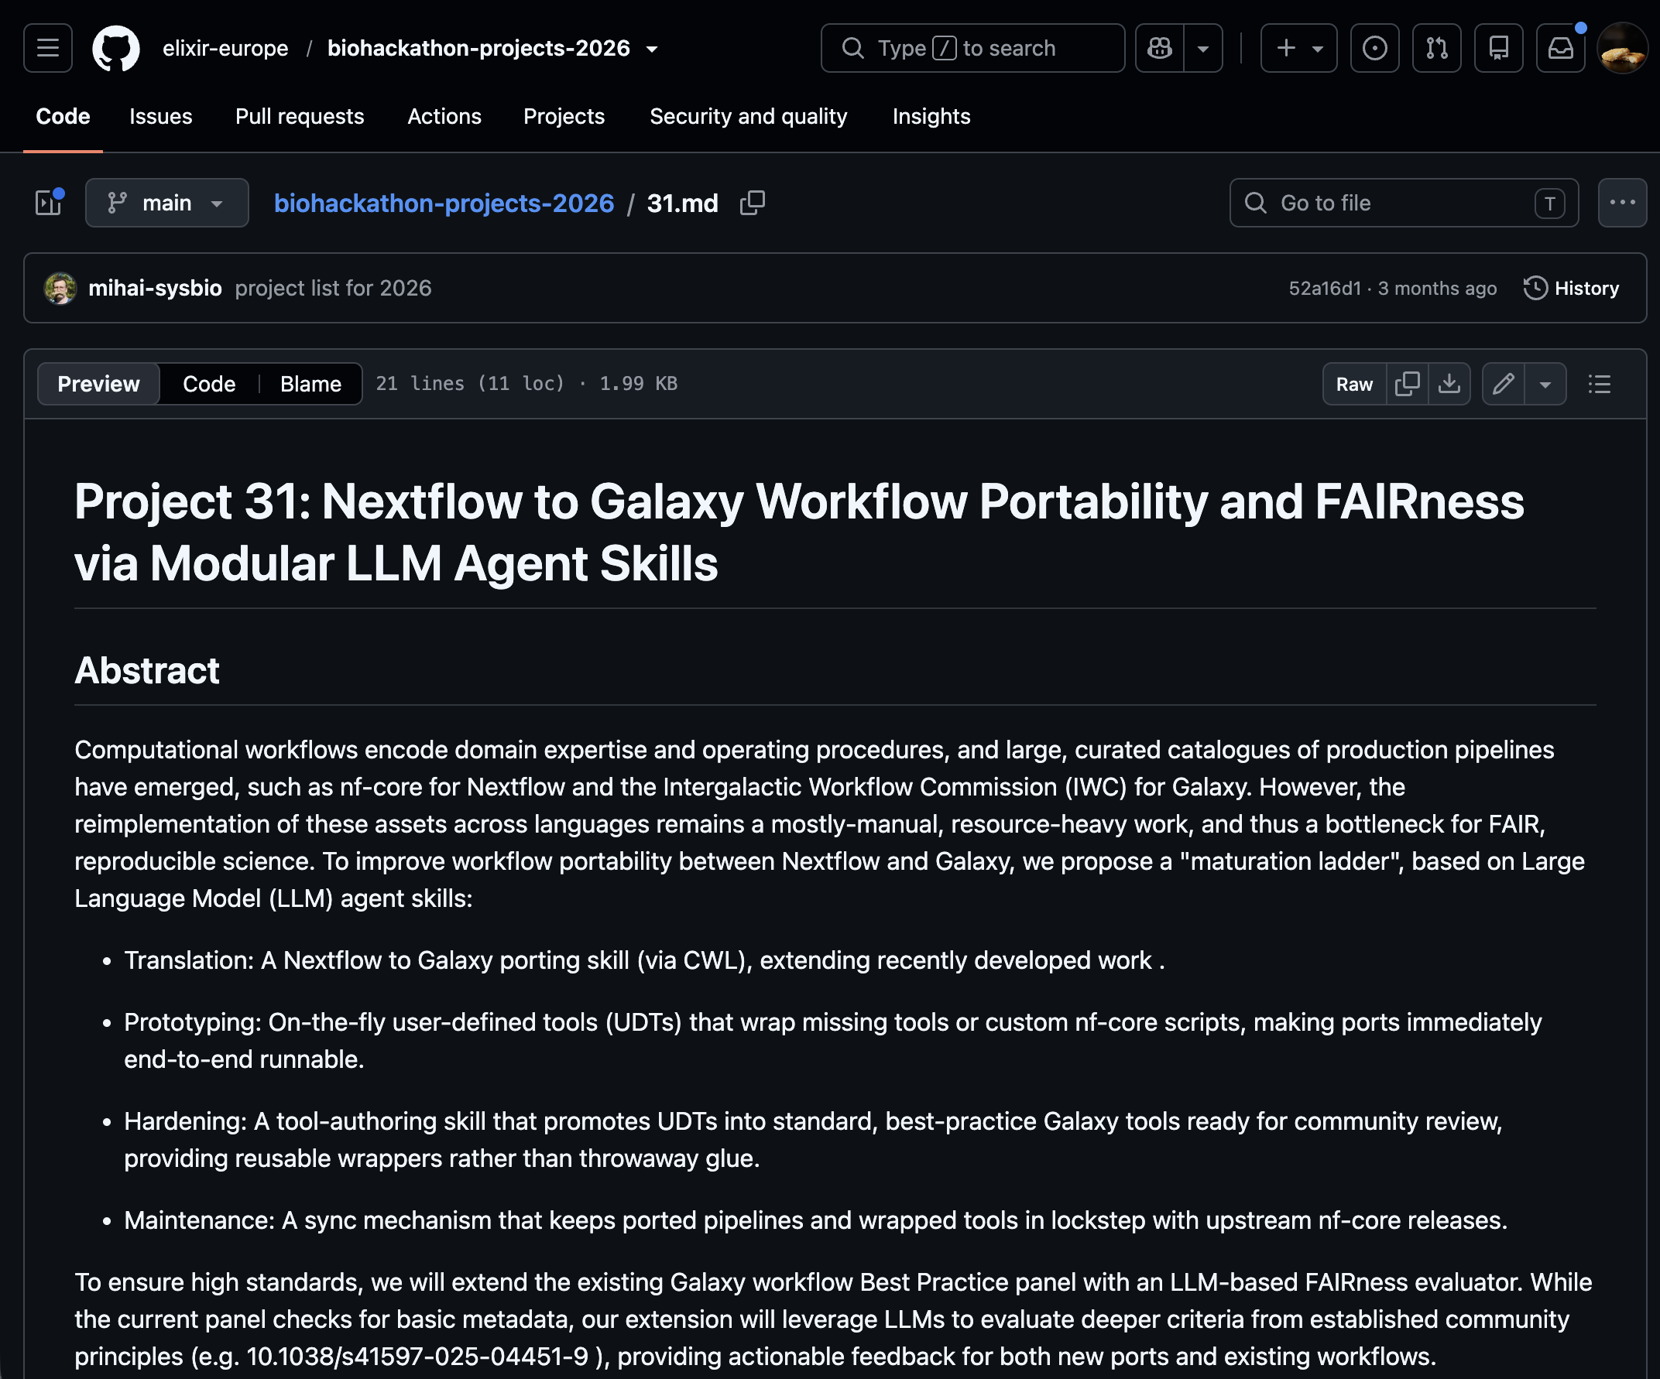Click the Abstract heading

[147, 670]
